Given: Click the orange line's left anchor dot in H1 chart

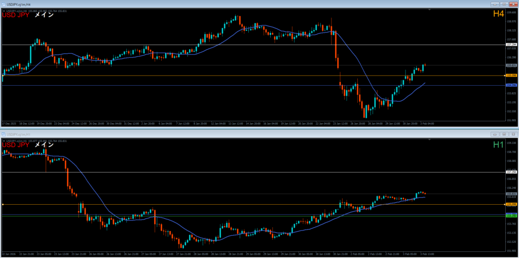Looking at the screenshot, I should [3, 204].
